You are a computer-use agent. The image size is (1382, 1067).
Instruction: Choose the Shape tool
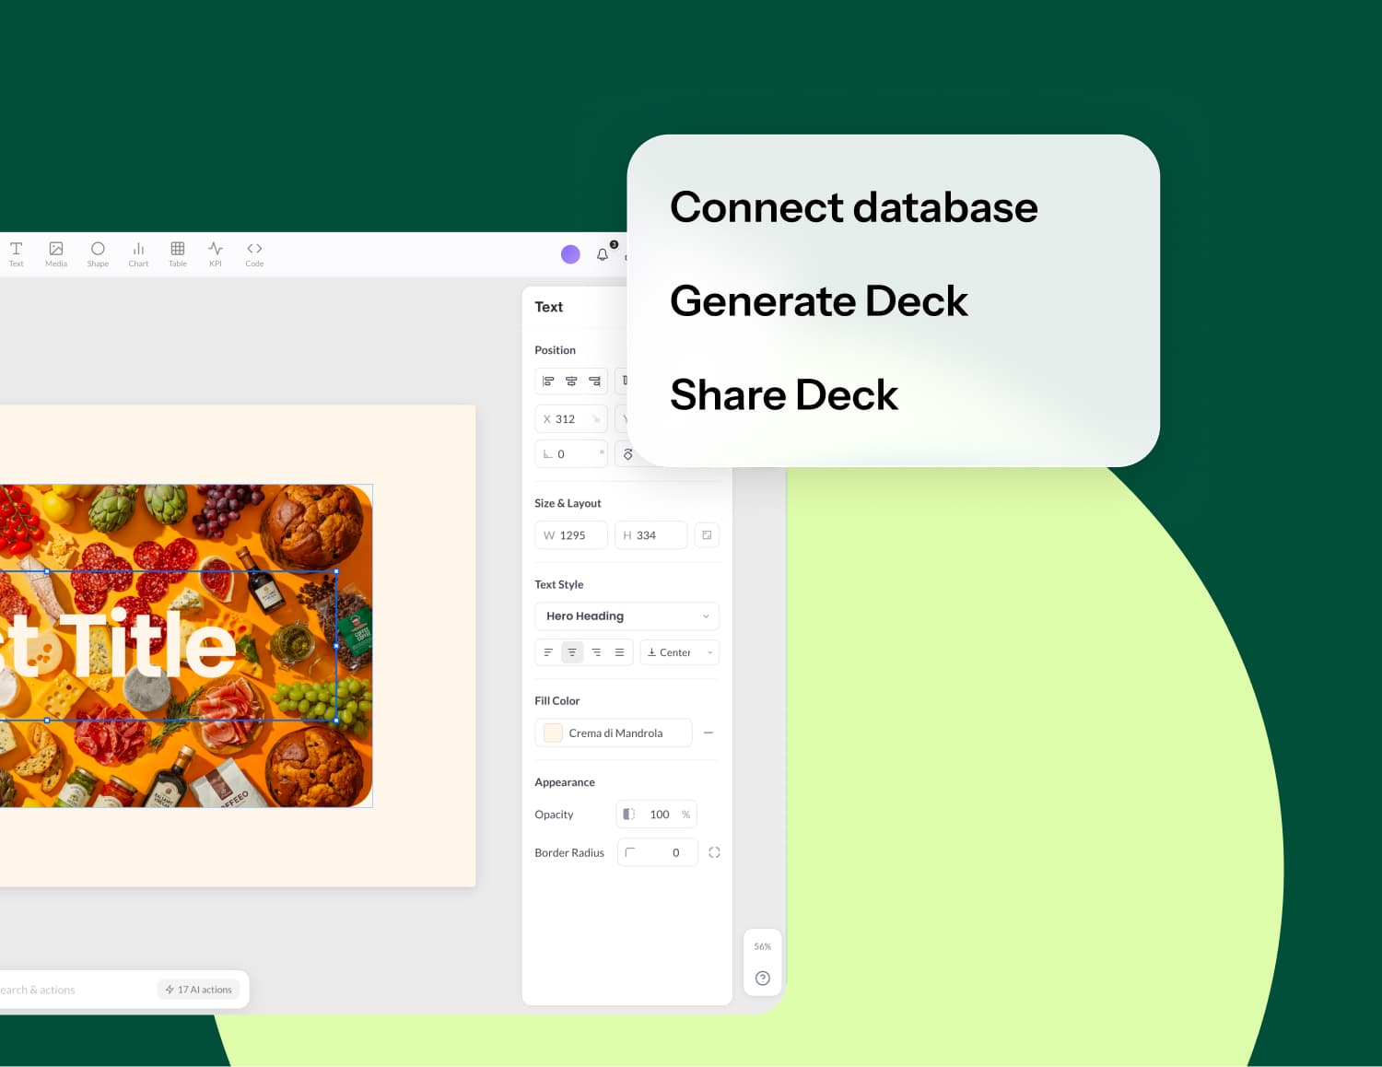point(98,253)
